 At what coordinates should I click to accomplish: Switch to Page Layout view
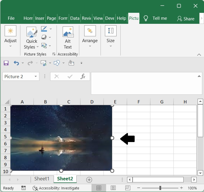pyautogui.click(x=113, y=188)
